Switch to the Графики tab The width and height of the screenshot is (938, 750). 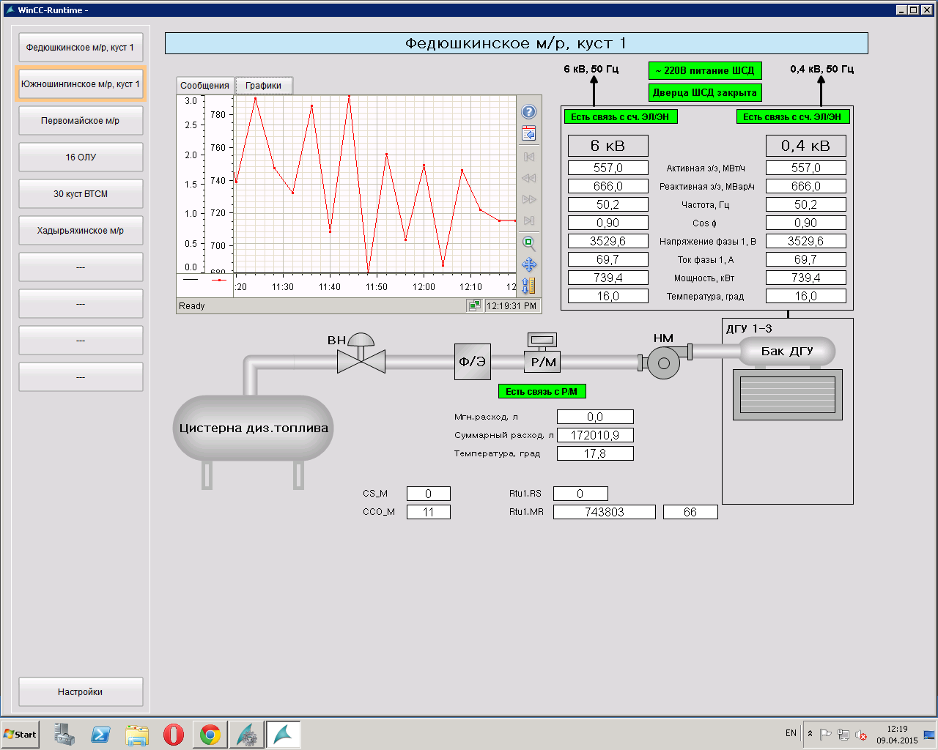click(263, 86)
